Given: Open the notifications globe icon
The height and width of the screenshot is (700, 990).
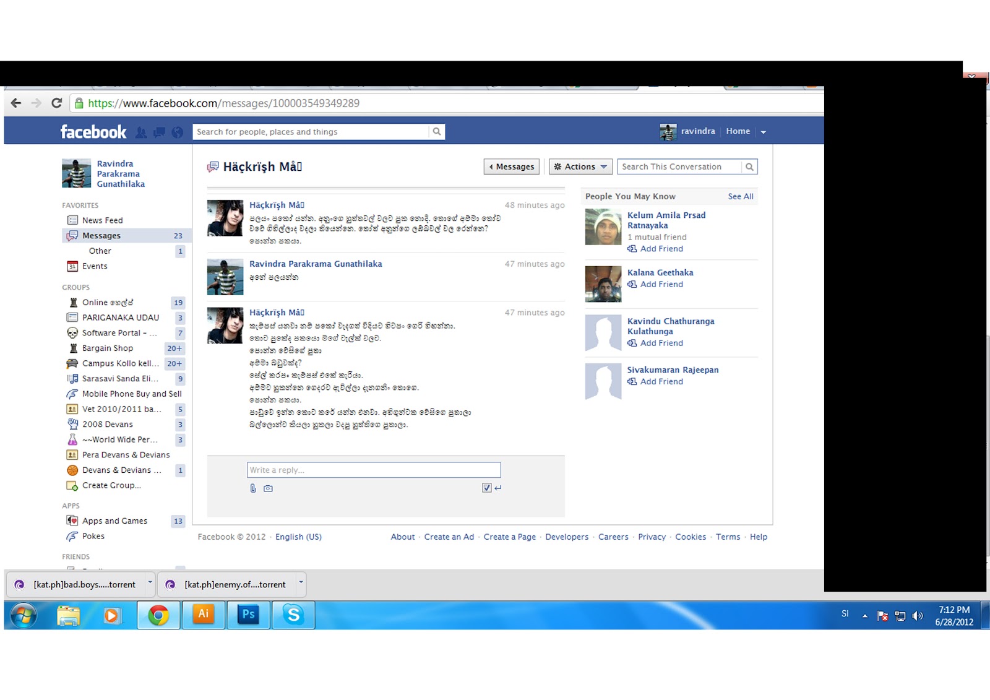Looking at the screenshot, I should 178,132.
